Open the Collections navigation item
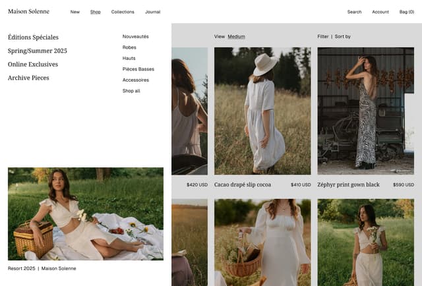The image size is (422, 286). point(123,12)
